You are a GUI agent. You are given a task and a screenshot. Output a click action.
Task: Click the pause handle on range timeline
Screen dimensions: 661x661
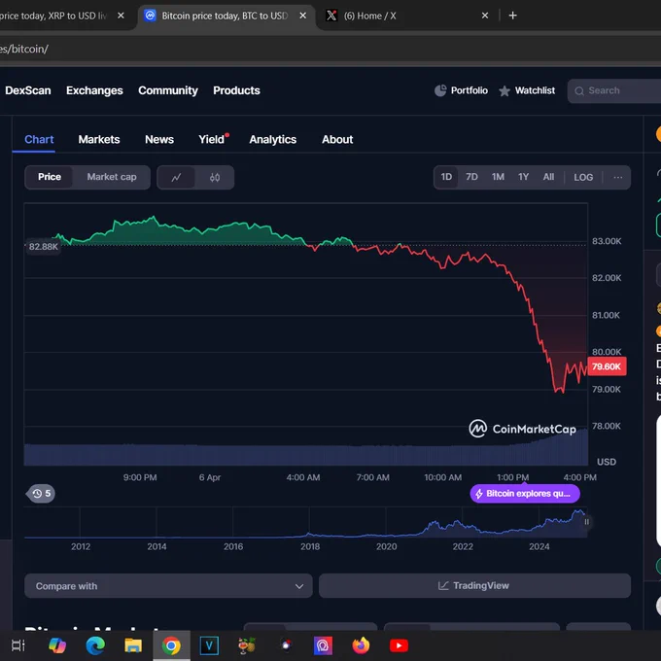tap(586, 522)
